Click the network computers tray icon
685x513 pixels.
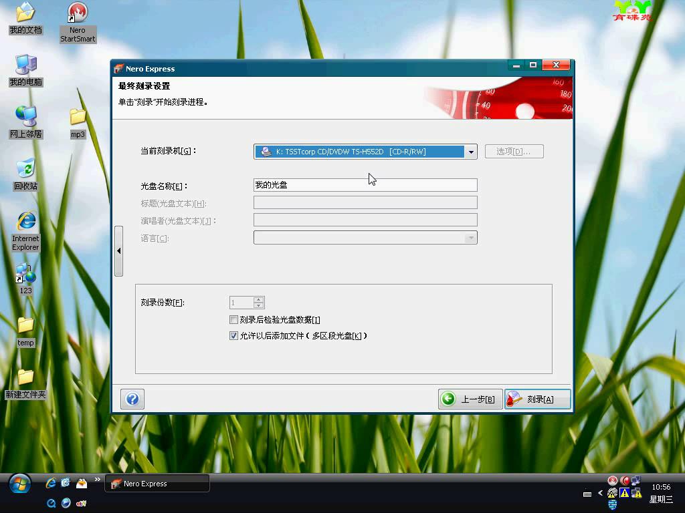636,480
